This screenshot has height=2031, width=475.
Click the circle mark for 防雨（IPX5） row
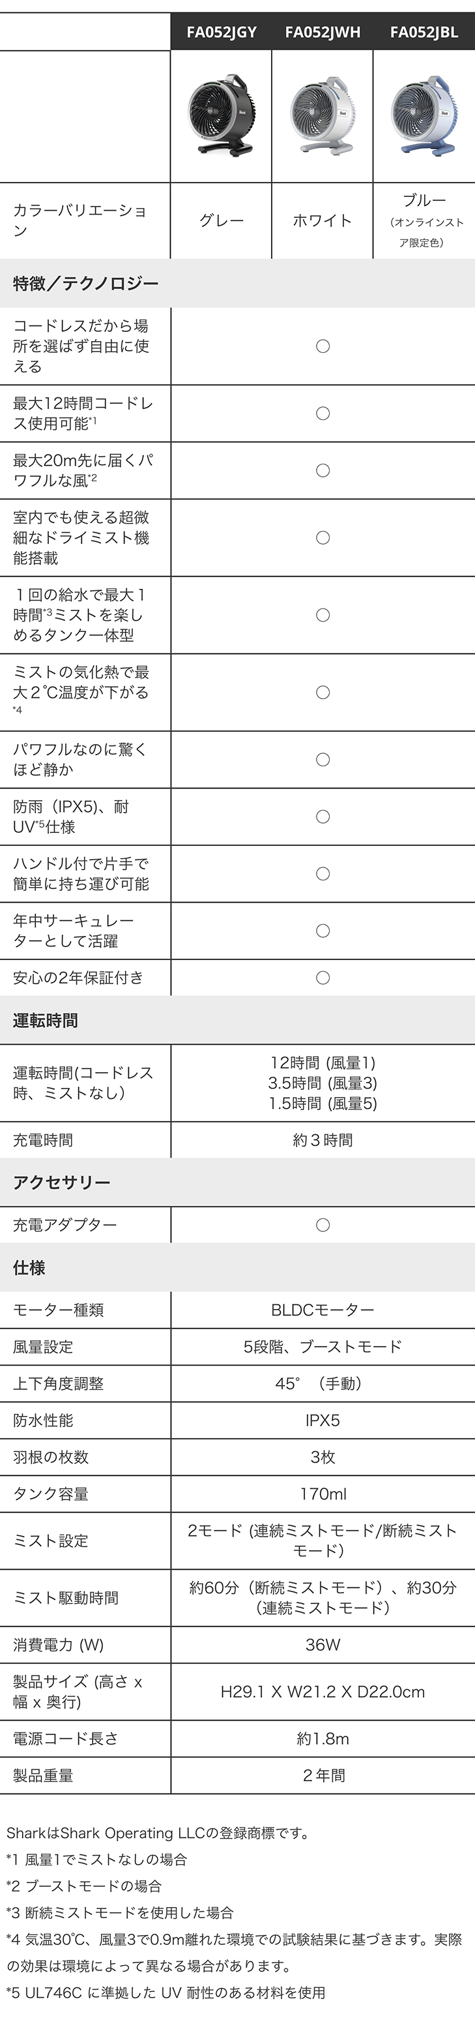(323, 817)
